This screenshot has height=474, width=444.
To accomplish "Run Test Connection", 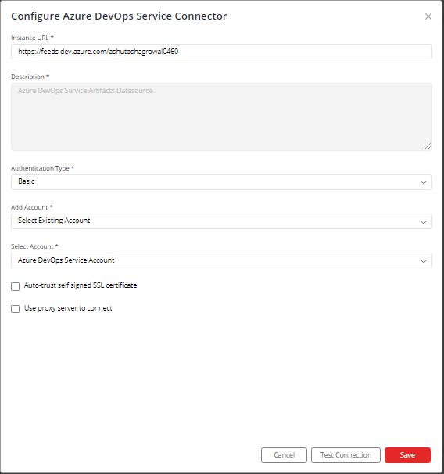I will pos(346,455).
